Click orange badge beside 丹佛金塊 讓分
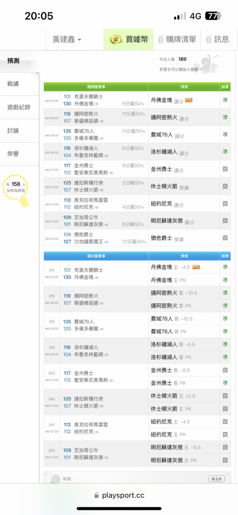Image resolution: width=238 pixels, height=515 pixels. click(189, 100)
